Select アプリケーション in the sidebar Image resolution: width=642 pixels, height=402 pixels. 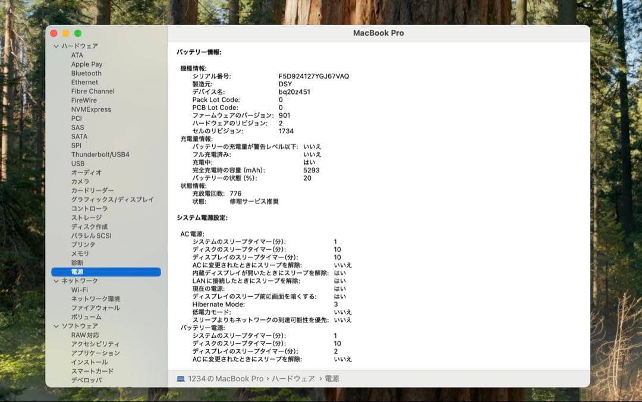[x=95, y=353]
